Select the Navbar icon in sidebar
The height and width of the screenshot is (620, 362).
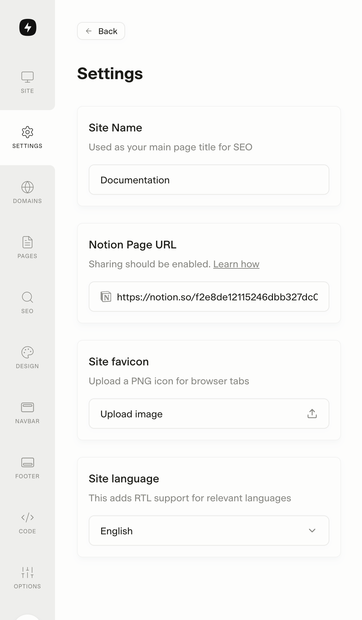coord(28,407)
